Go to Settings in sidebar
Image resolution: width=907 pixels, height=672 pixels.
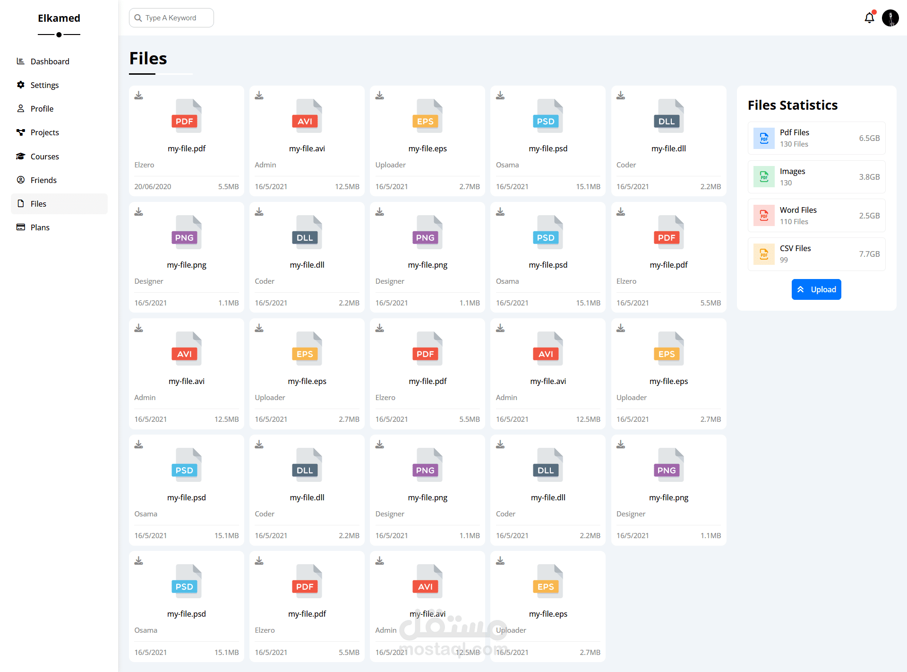click(x=44, y=85)
